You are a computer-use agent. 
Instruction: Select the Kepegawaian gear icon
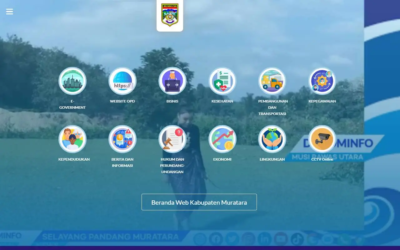tap(322, 81)
